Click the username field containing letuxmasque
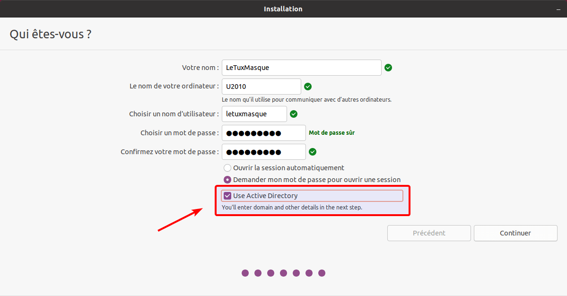Screen dimensions: 567x296 pyautogui.click(x=254, y=114)
